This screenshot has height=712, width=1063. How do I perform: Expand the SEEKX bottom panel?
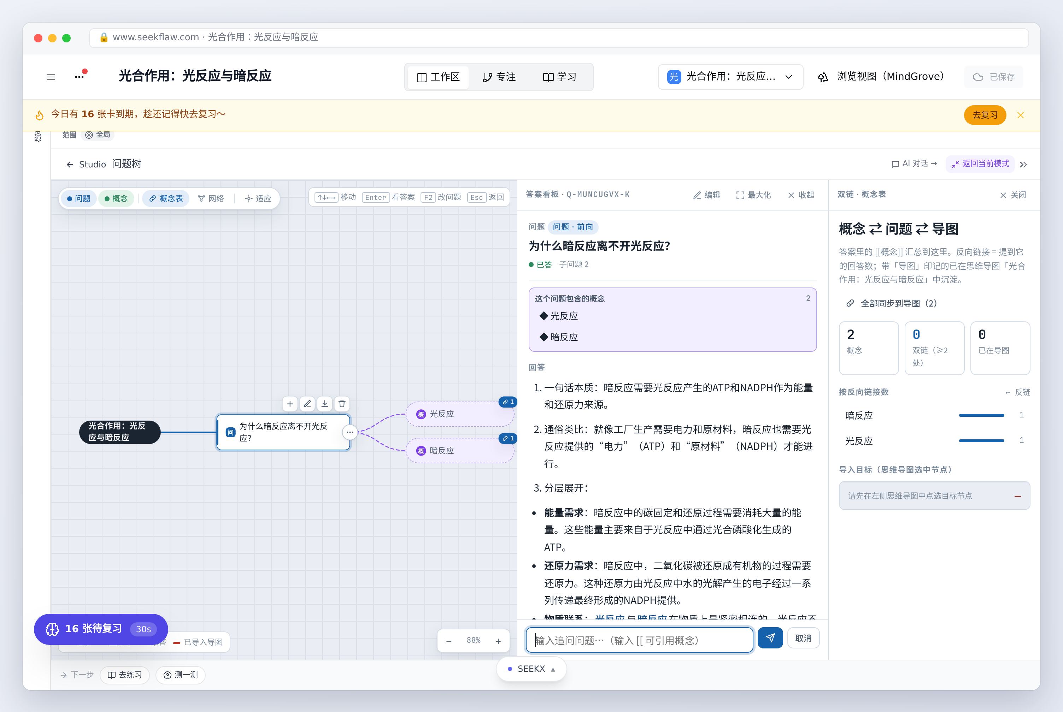531,669
